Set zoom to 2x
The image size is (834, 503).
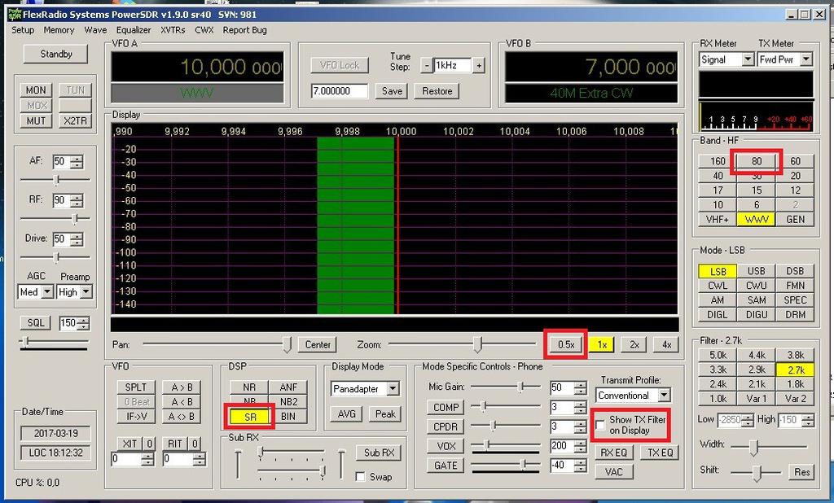point(634,344)
